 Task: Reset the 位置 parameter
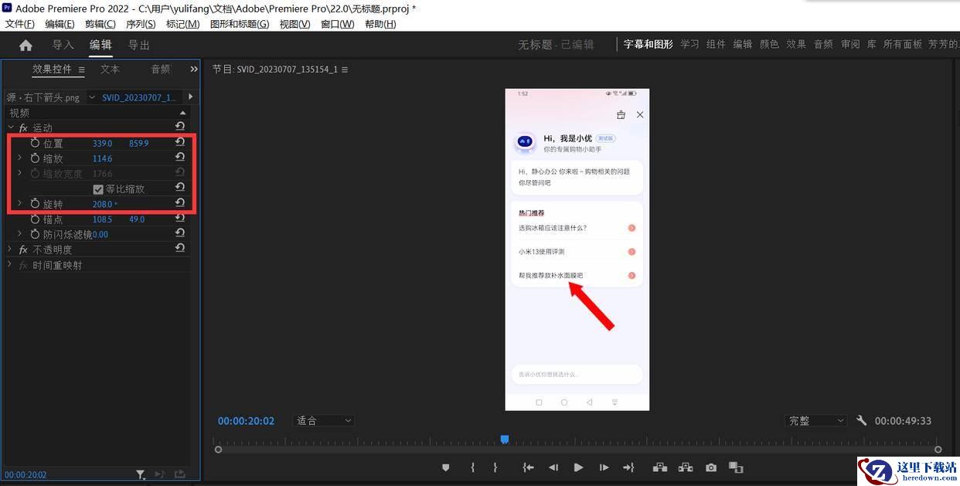(x=180, y=142)
